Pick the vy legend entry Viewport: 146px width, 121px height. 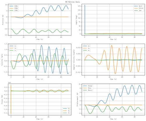coord(13,48)
